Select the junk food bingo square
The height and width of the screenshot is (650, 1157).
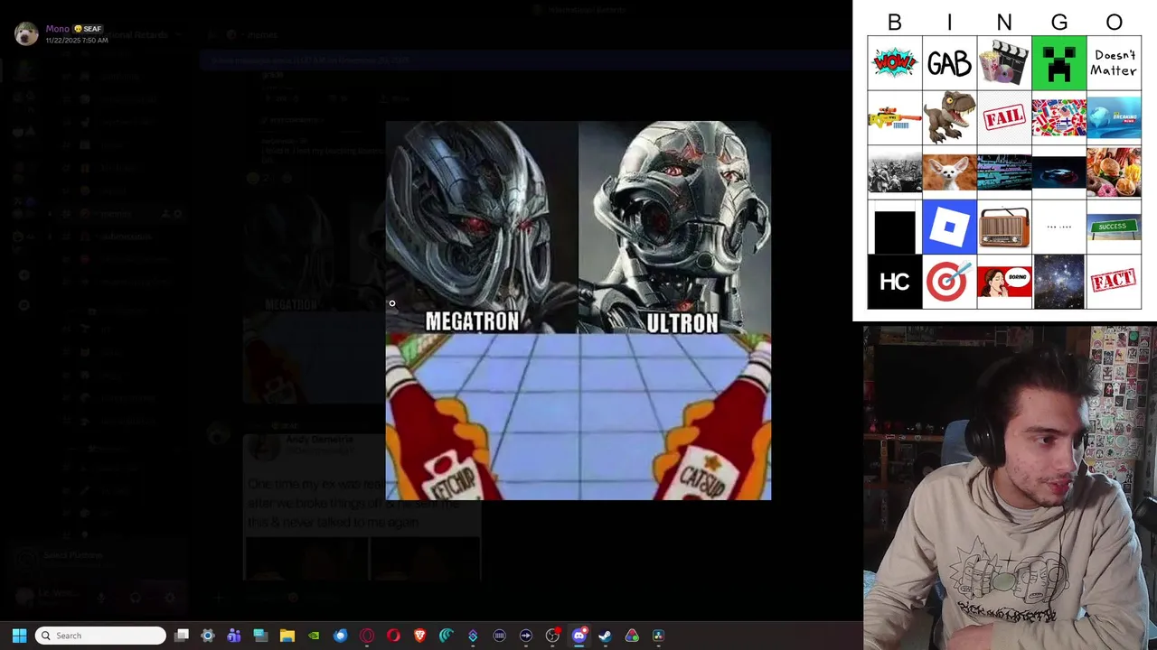coord(1114,172)
